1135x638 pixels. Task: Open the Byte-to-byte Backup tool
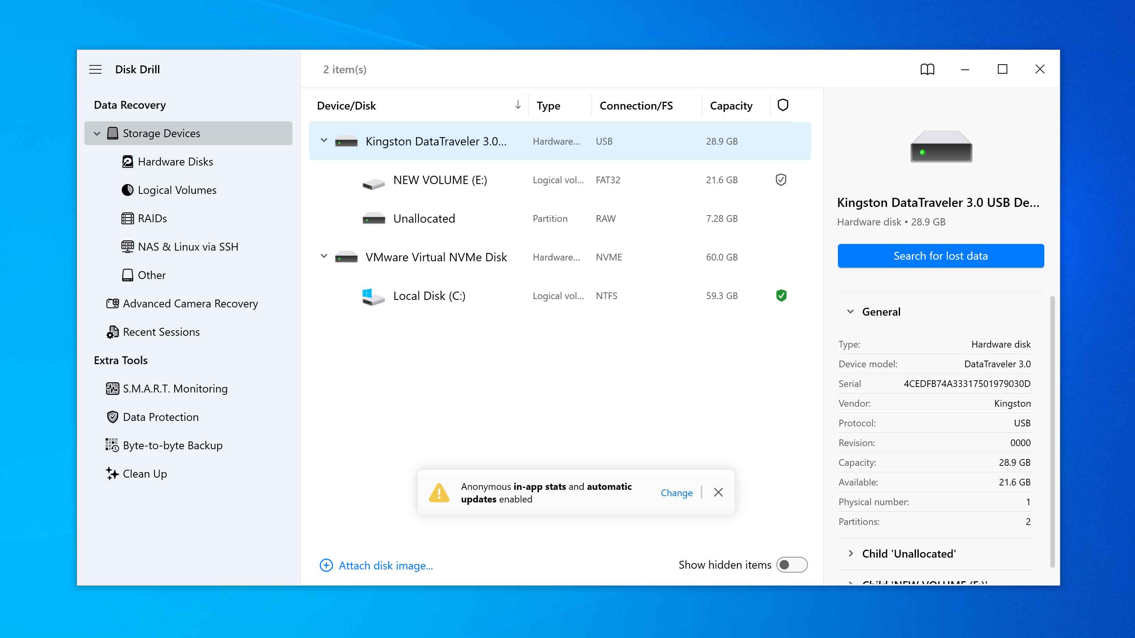tap(172, 445)
